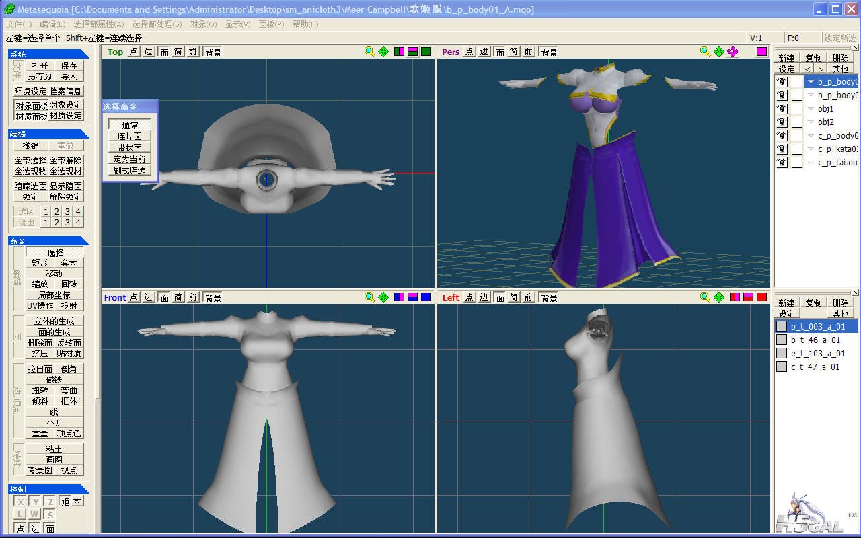
Task: Click the magenta rotate icon in Pers view
Action: click(x=733, y=52)
